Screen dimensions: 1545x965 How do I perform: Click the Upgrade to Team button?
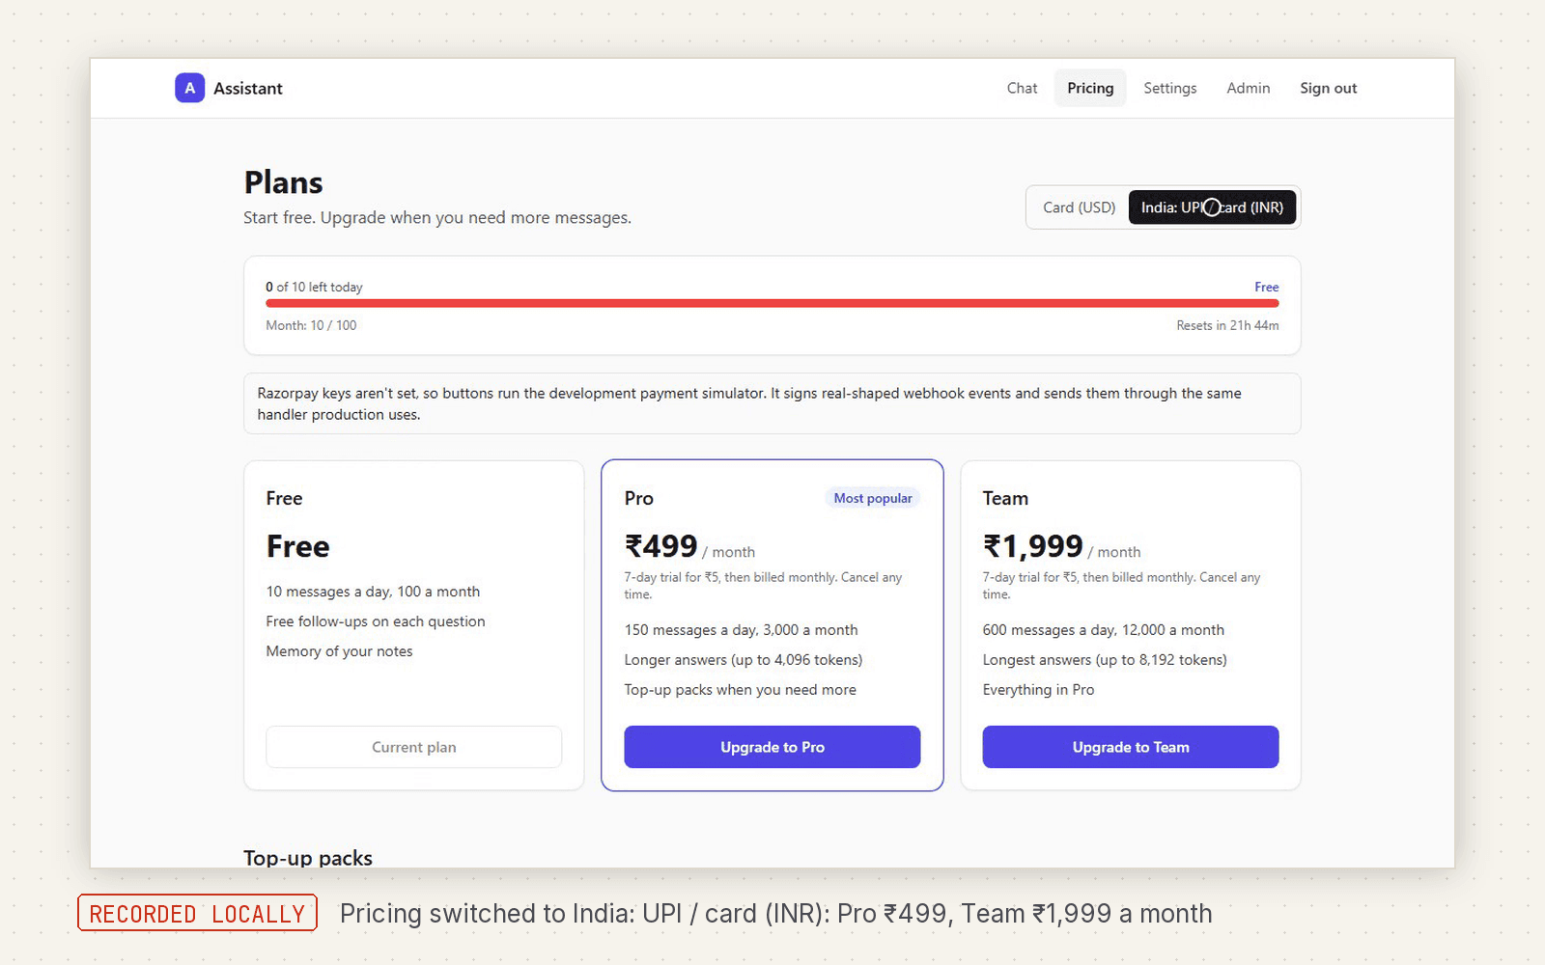[x=1130, y=747]
